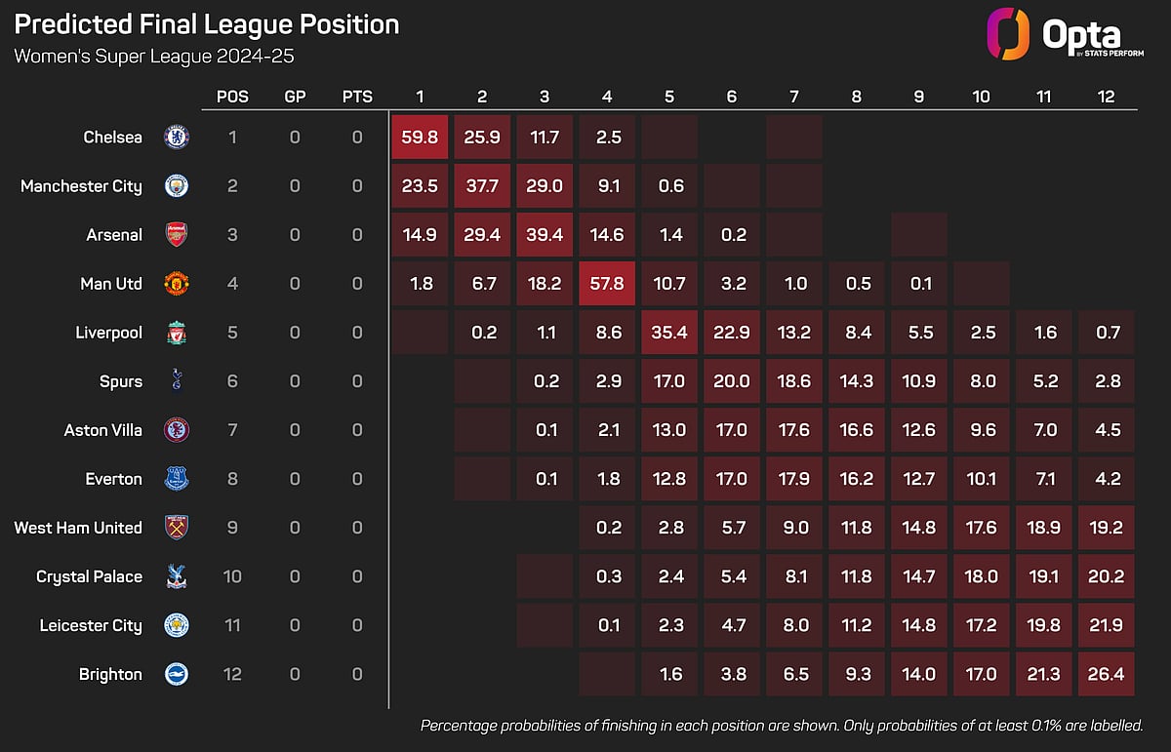
Task: Click the PTS column header
Action: [357, 98]
